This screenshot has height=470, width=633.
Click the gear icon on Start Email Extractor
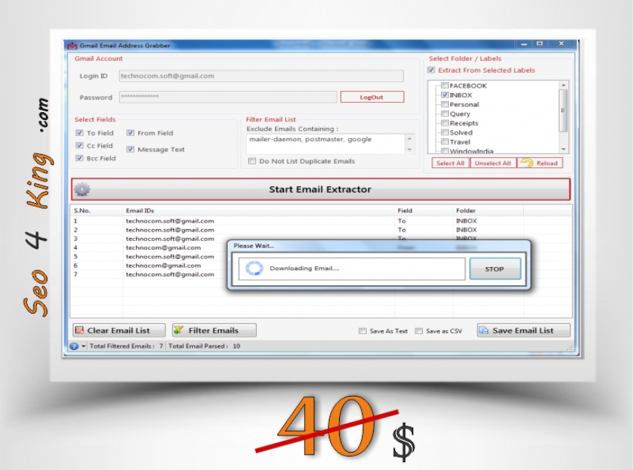pos(82,189)
